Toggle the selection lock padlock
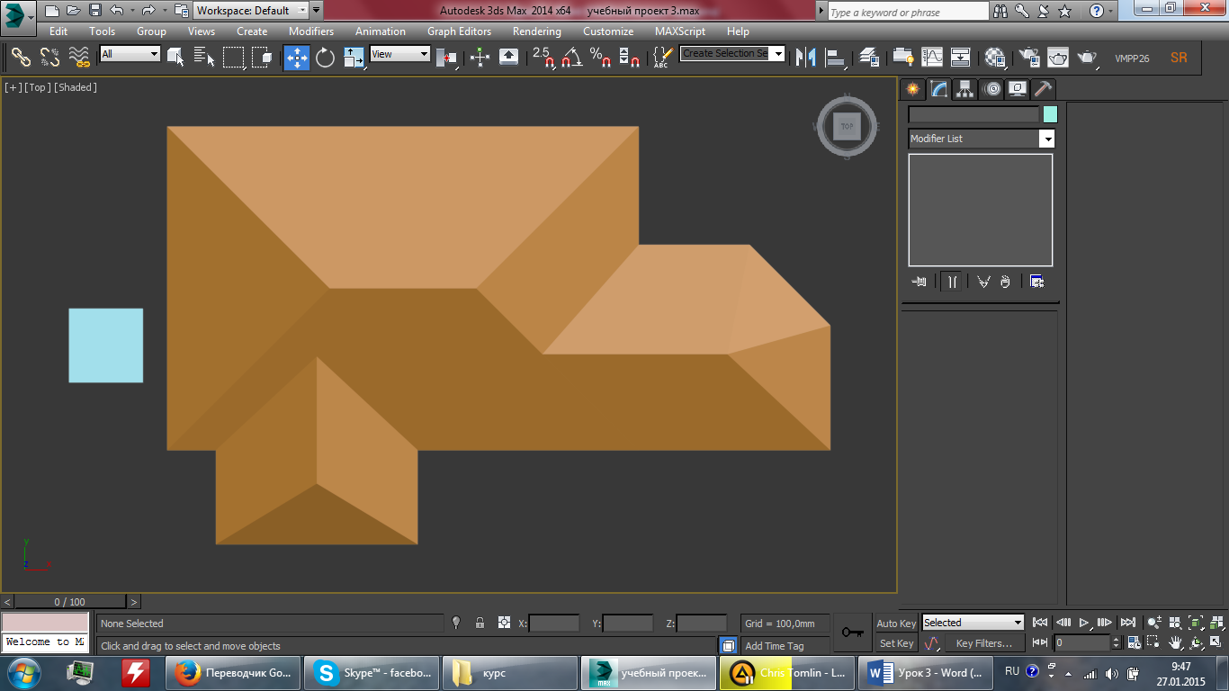 tap(480, 623)
